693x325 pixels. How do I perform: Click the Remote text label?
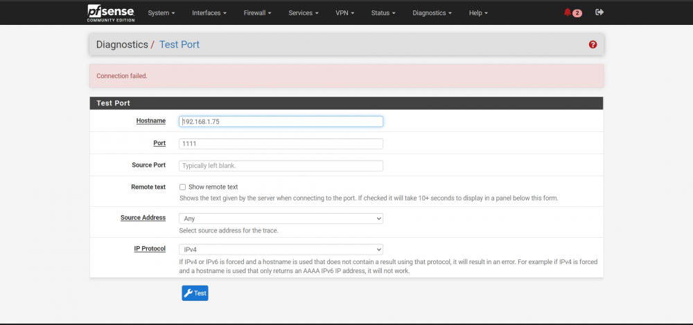click(148, 187)
